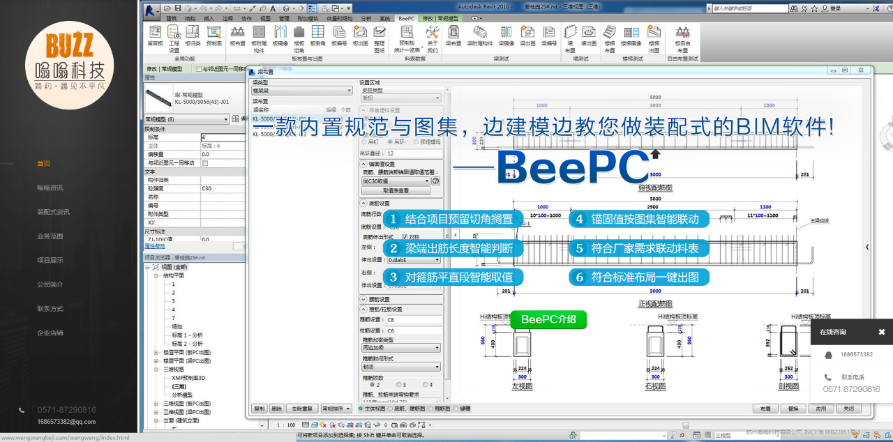Open the 梁类型 框架梁 dropdown
The image size is (893, 442).
[x=302, y=91]
